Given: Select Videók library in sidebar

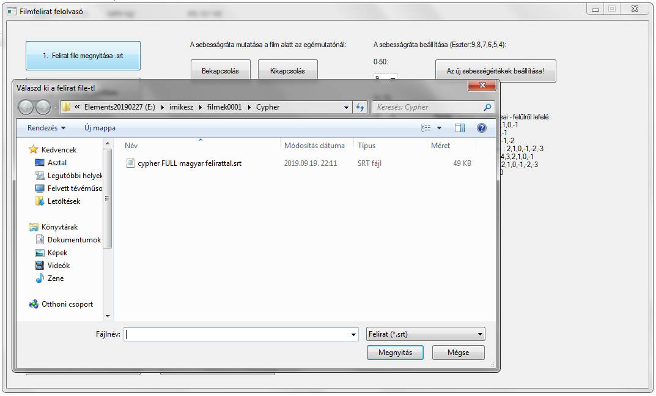Looking at the screenshot, I should [59, 266].
